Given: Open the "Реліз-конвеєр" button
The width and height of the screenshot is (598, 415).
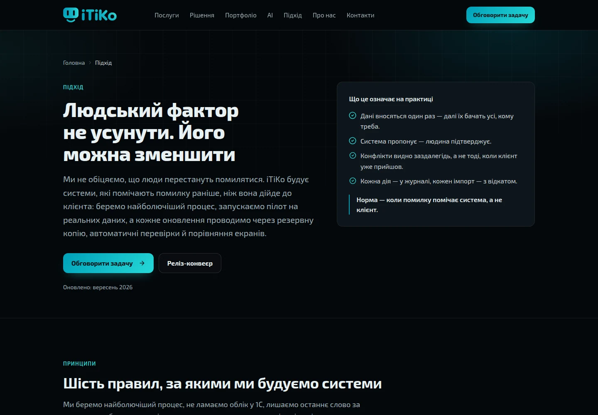Looking at the screenshot, I should (x=190, y=263).
